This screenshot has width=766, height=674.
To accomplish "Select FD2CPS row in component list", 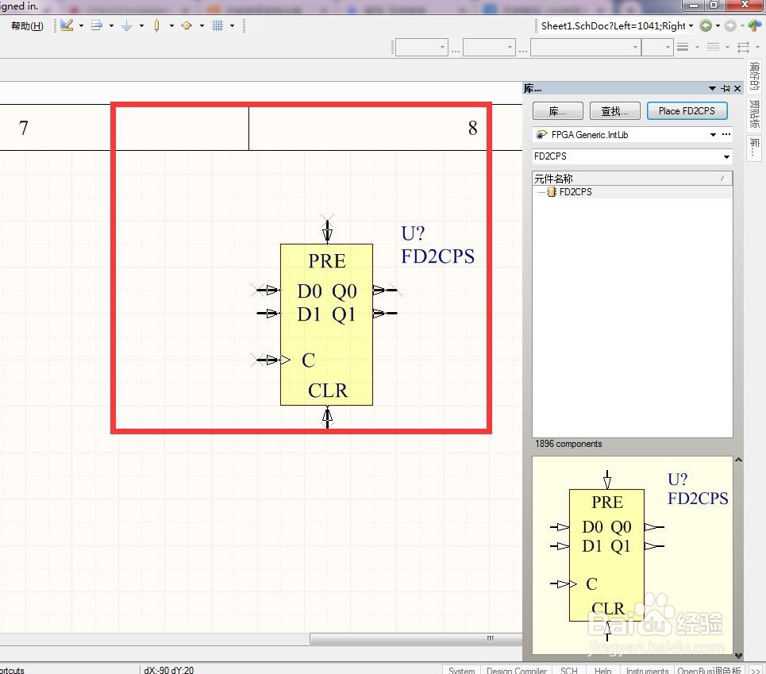I will (x=632, y=192).
